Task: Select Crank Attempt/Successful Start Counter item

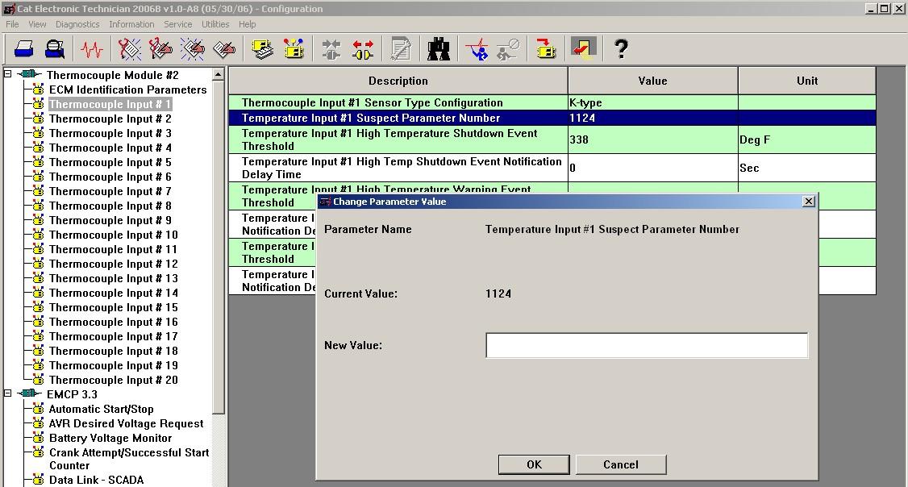Action: (129, 459)
